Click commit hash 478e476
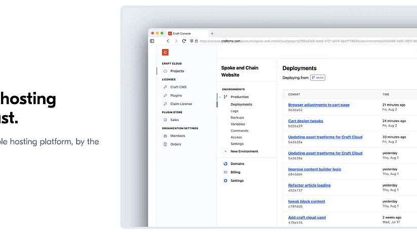 click(x=295, y=222)
